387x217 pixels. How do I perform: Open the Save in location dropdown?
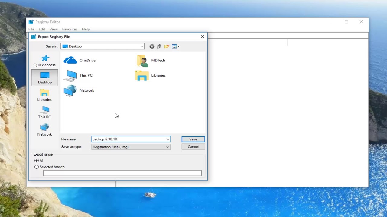(141, 46)
